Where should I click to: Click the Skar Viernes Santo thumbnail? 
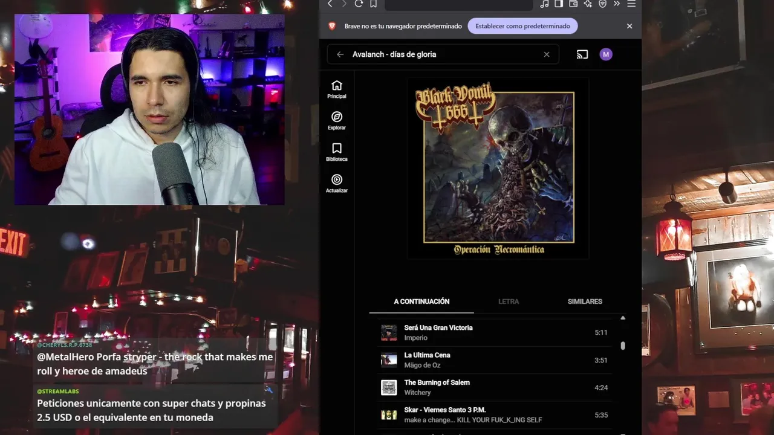389,415
